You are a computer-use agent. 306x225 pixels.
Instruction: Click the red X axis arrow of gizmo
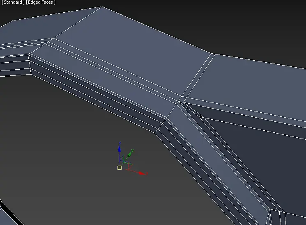point(142,173)
